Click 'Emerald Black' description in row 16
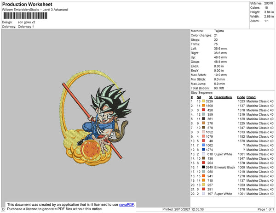 [224, 168]
